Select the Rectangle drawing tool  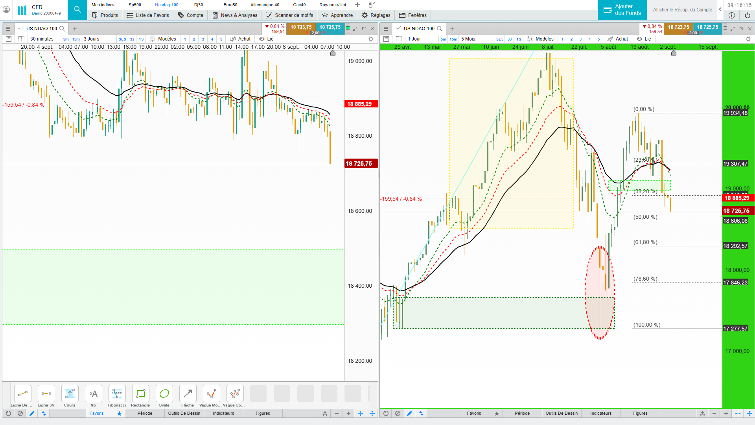(140, 394)
